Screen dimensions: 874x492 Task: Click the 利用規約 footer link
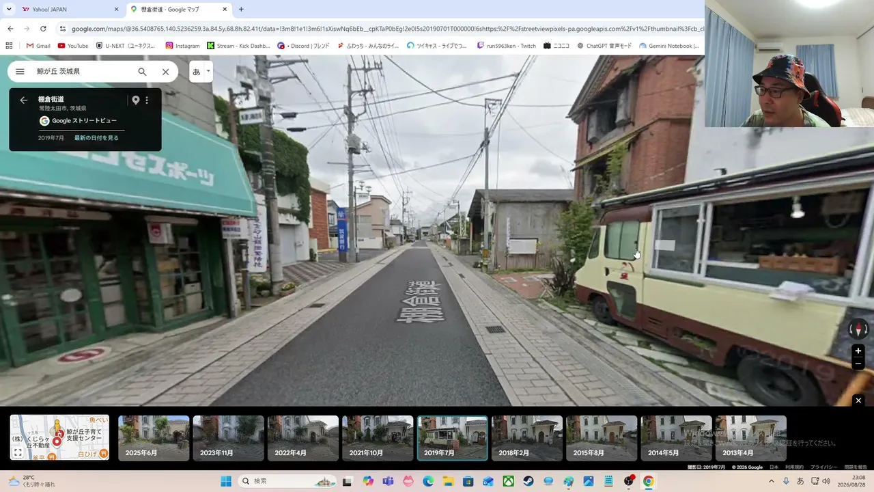pos(794,467)
